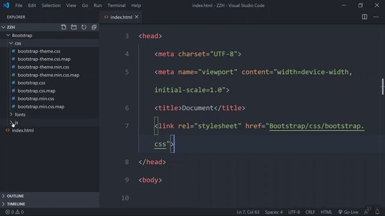385x216 pixels.
Task: Open the errors and warnings indicator
Action: pos(14,212)
